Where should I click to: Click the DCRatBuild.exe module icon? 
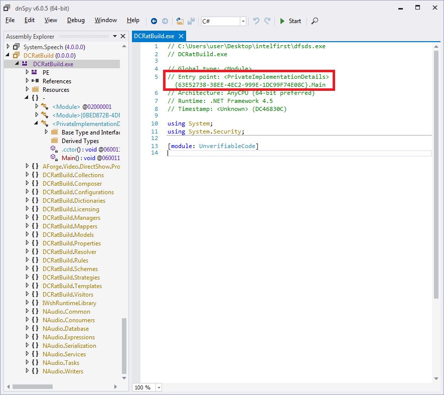(25, 64)
